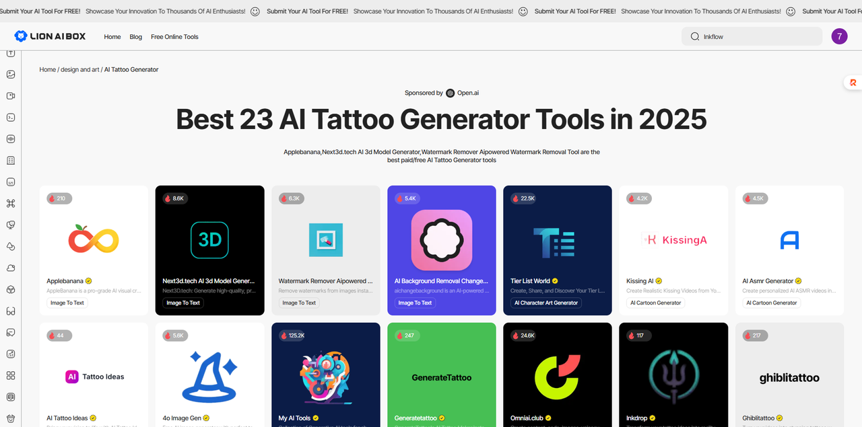The image size is (862, 427).
Task: Click the Next3d.tech AI 3d Model title
Action: click(x=209, y=281)
